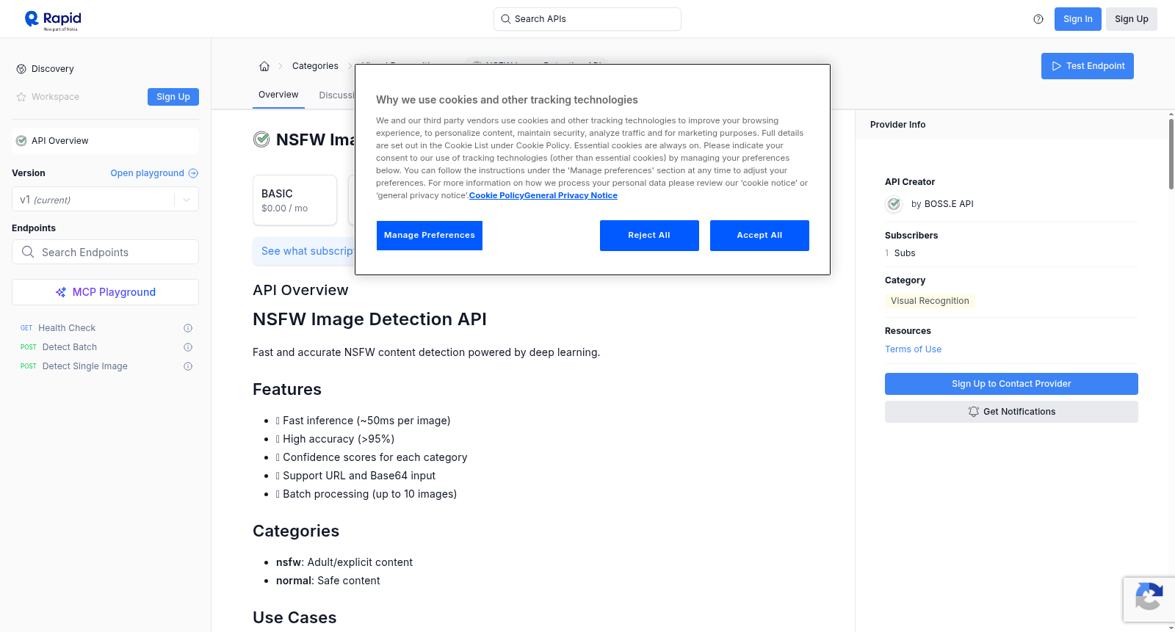Click the NSFW API title badge icon
The width and height of the screenshot is (1175, 632).
tap(261, 139)
